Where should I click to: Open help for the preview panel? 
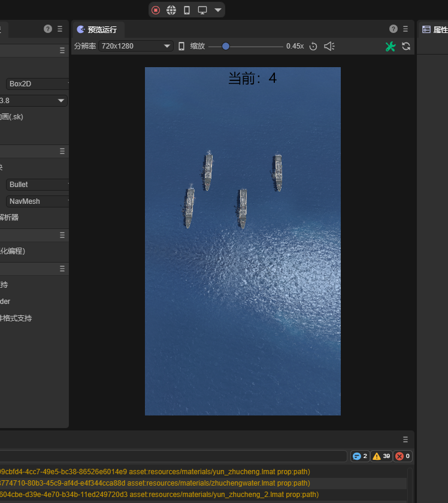click(x=393, y=29)
